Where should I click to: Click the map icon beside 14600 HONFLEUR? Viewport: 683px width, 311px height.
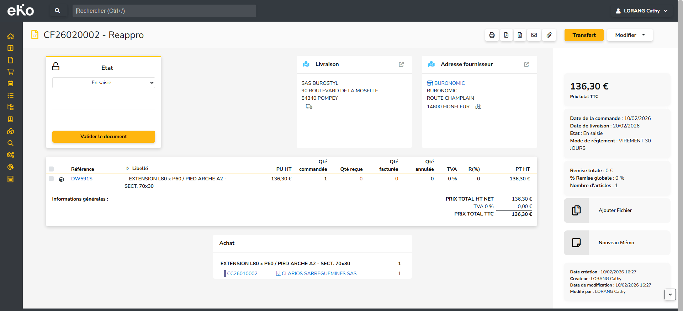[x=478, y=107]
